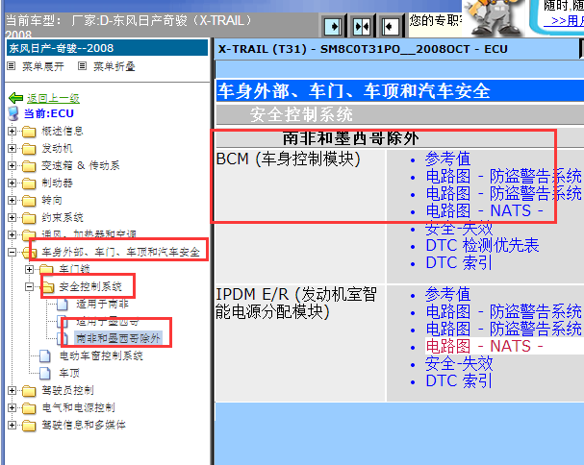Click the 返回上一级 link
The image size is (584, 465).
click(53, 98)
